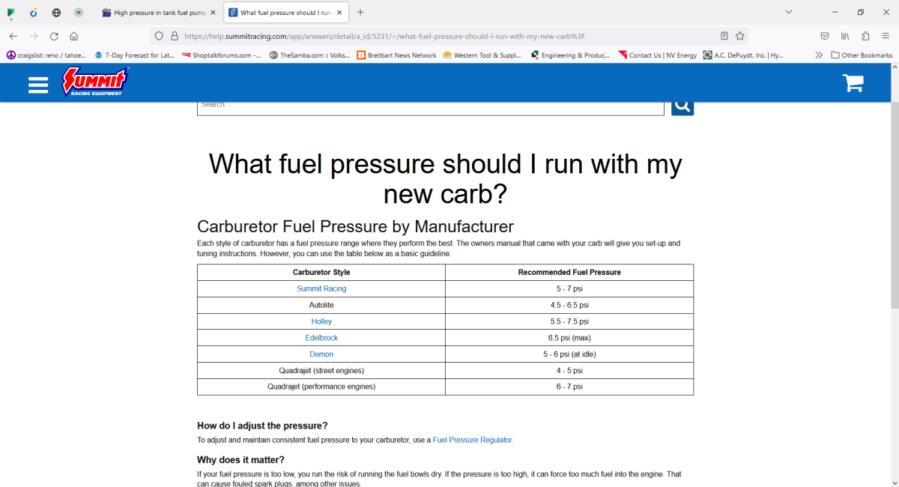
Task: Click the Summit Racing Equipment logo
Action: (96, 82)
